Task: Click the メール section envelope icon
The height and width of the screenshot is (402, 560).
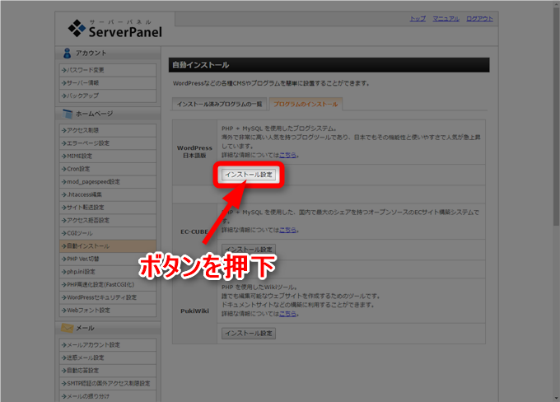Action: (68, 328)
